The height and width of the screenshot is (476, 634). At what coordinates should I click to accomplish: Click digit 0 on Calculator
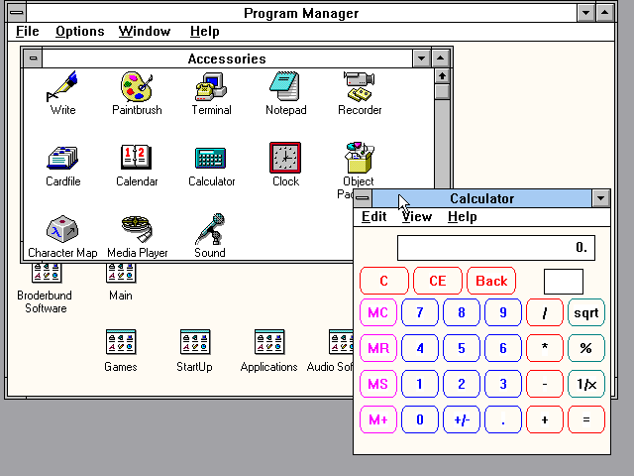coord(420,419)
